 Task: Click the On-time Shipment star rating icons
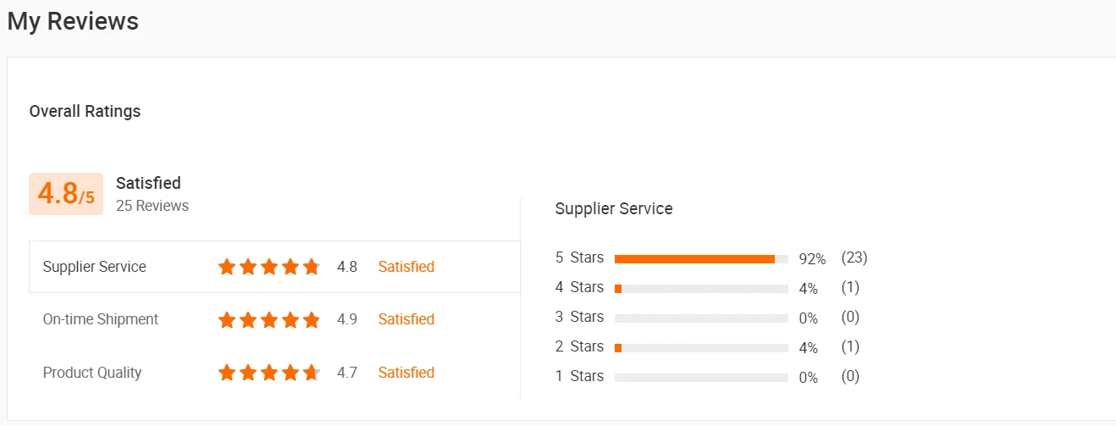[269, 319]
